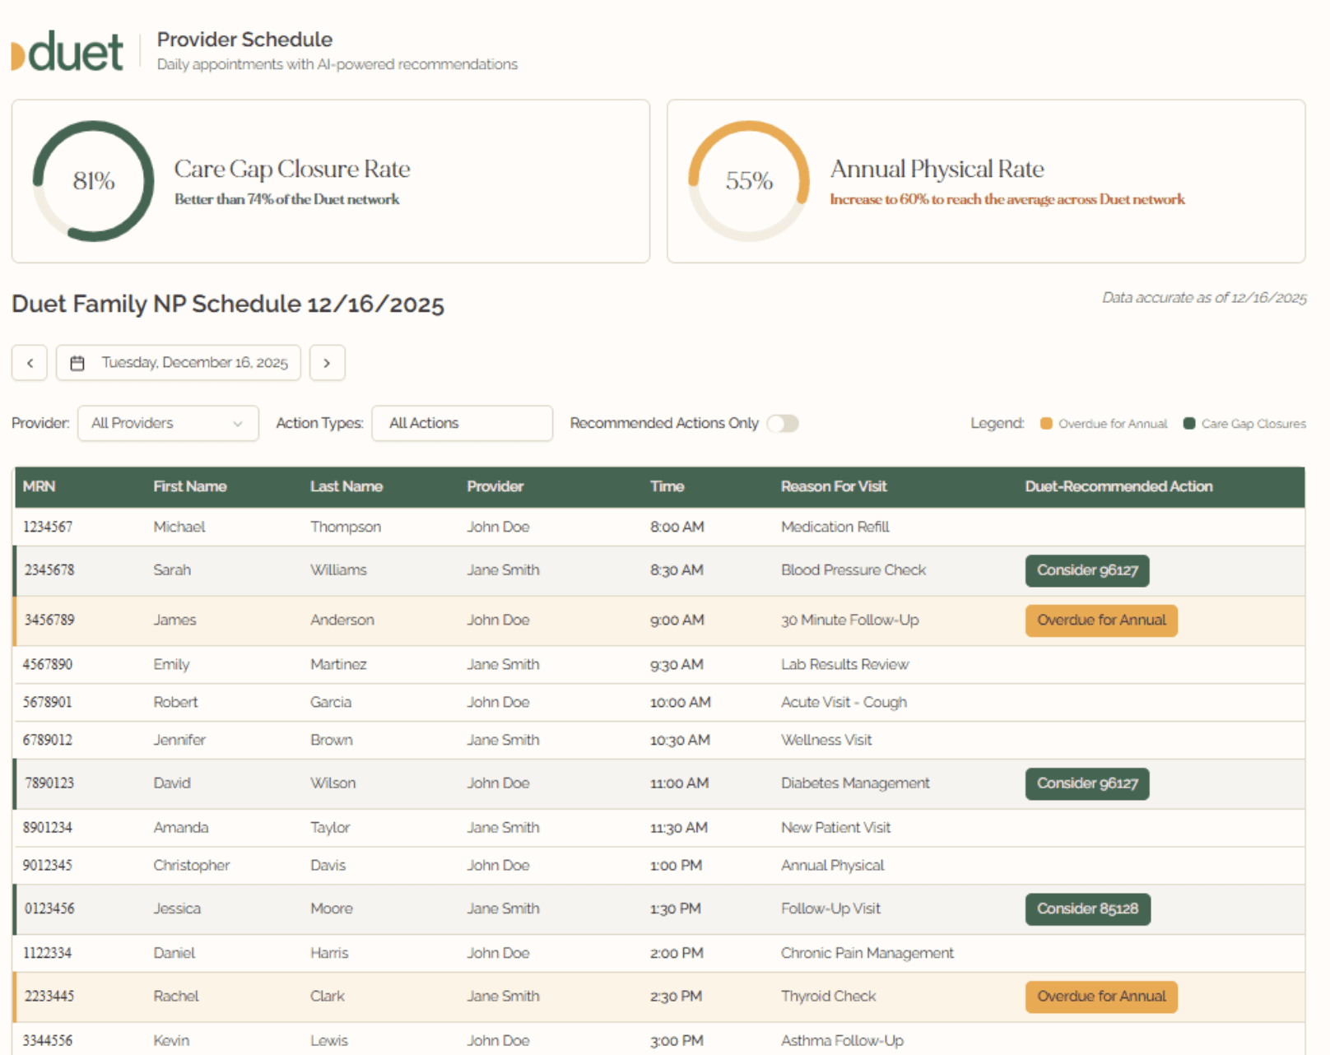Click the 55% Annual Physical ring

coord(749,181)
